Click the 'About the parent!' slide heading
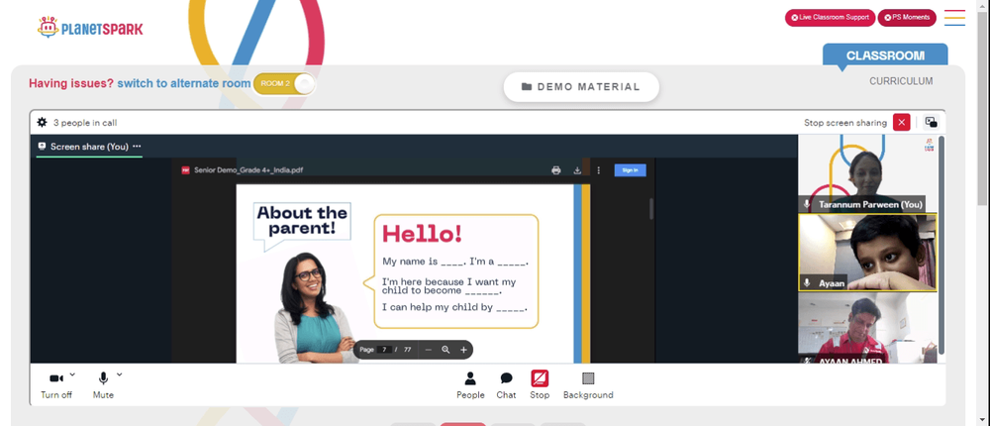 [302, 220]
